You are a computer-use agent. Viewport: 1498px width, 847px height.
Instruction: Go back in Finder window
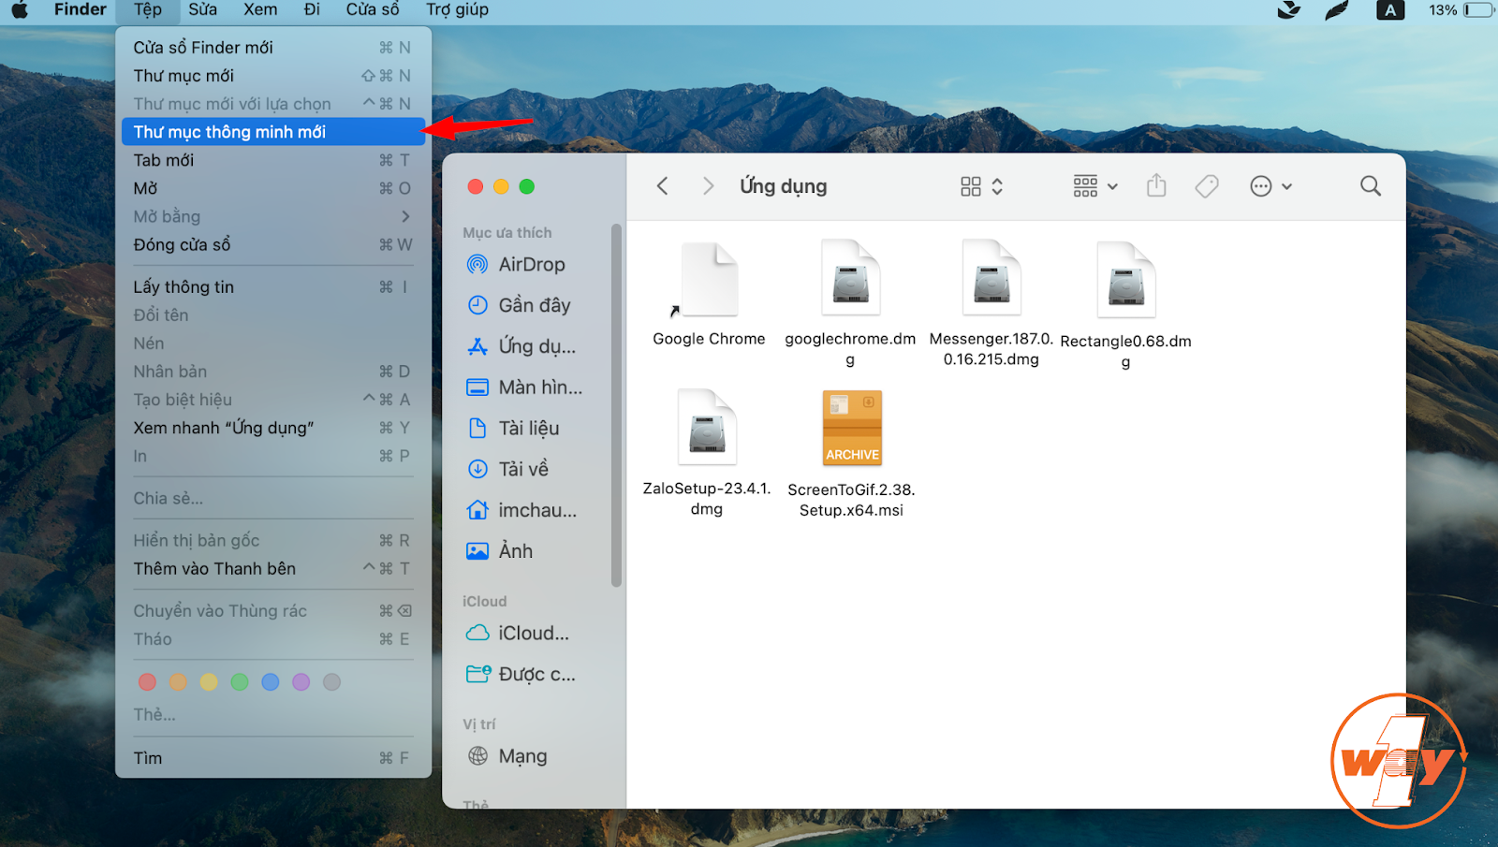pos(662,186)
